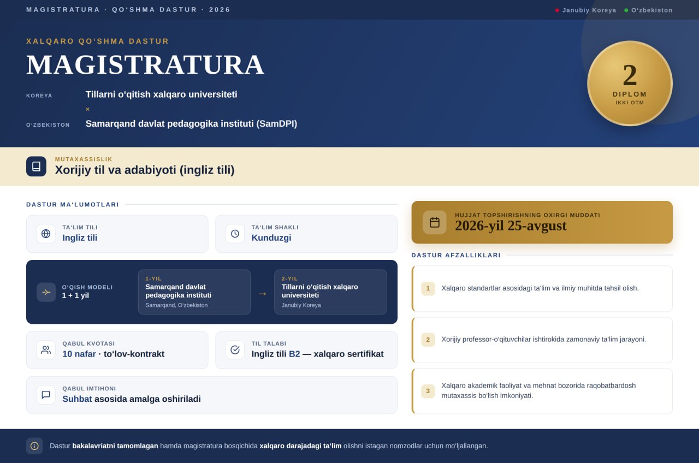This screenshot has width=699, height=463.
Task: Click the "DASTUR AFZALLIKLARI" section heading
Action: (x=456, y=256)
